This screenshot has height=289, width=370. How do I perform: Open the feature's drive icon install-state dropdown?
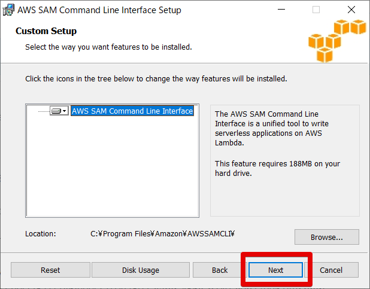pyautogui.click(x=59, y=111)
